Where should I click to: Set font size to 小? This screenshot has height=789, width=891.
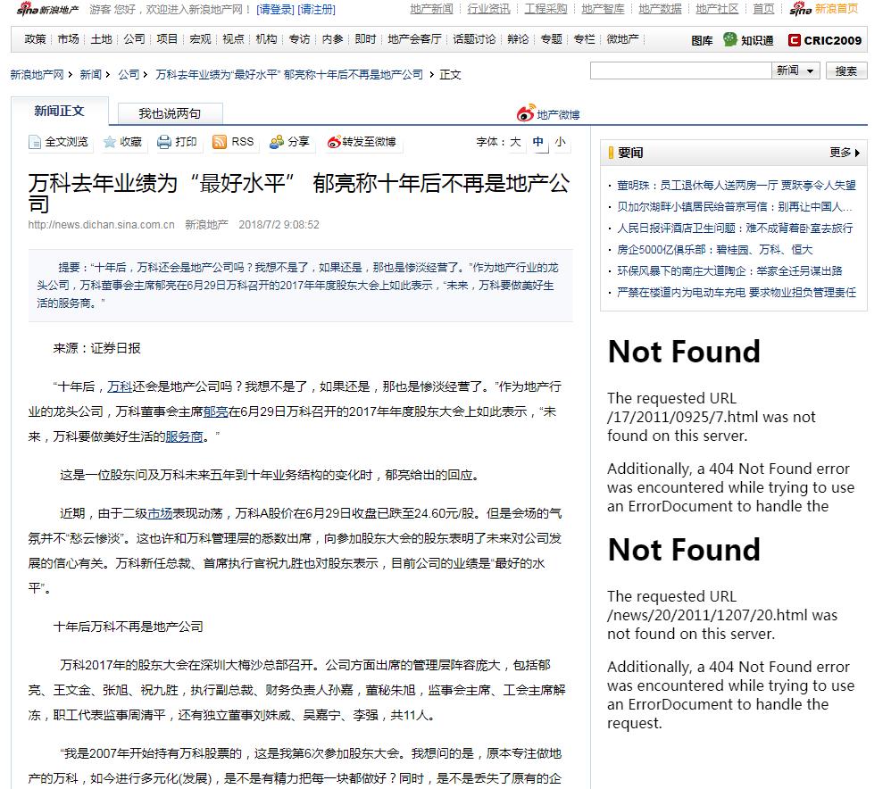pyautogui.click(x=561, y=141)
